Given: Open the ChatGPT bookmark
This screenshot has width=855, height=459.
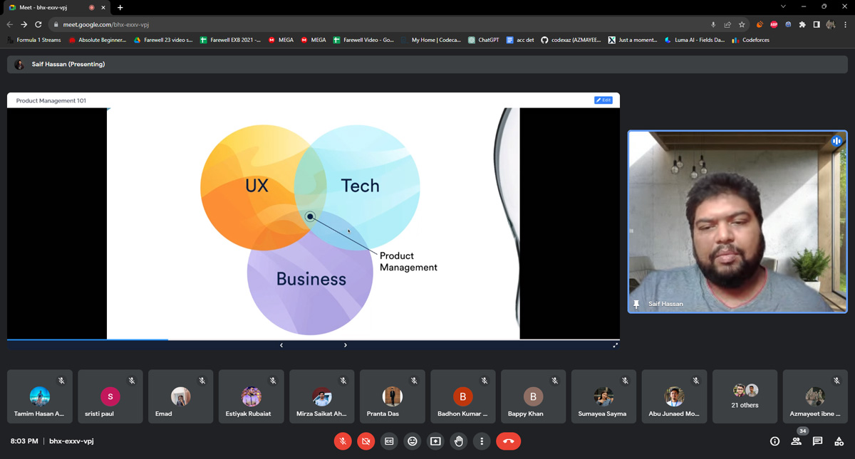Looking at the screenshot, I should pyautogui.click(x=484, y=40).
